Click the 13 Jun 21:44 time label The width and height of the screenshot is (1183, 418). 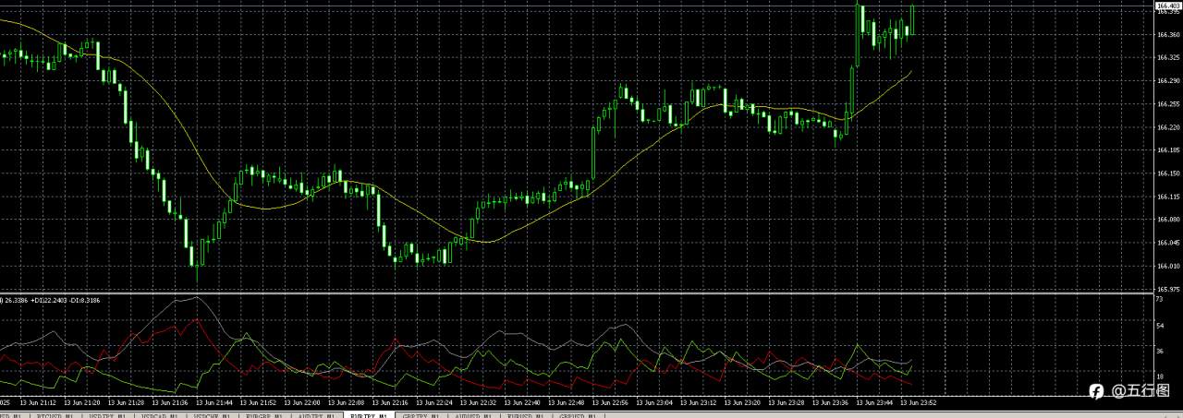[213, 402]
